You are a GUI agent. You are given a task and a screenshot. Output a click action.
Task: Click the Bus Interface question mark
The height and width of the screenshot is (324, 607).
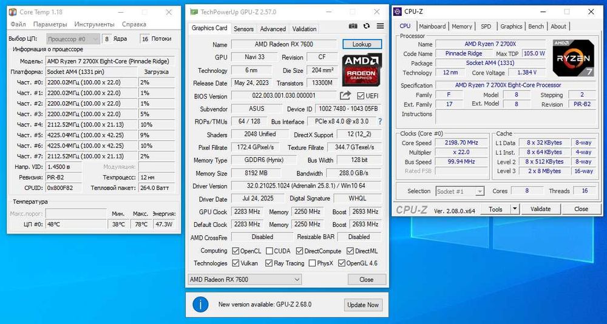pos(380,121)
